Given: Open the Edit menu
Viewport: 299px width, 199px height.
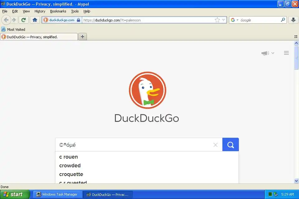Looking at the screenshot, I should (15, 11).
